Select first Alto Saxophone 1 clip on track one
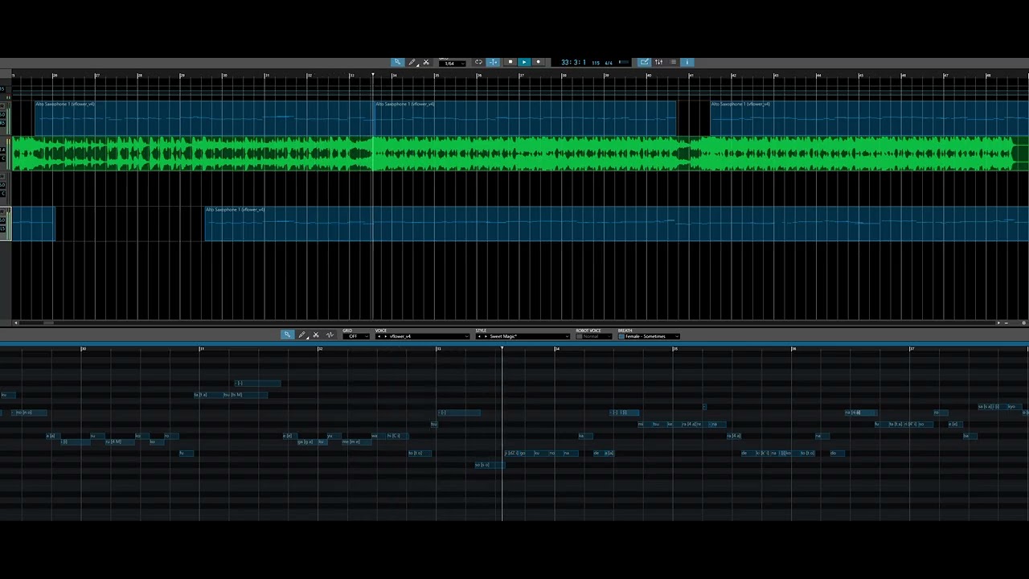 [203, 118]
